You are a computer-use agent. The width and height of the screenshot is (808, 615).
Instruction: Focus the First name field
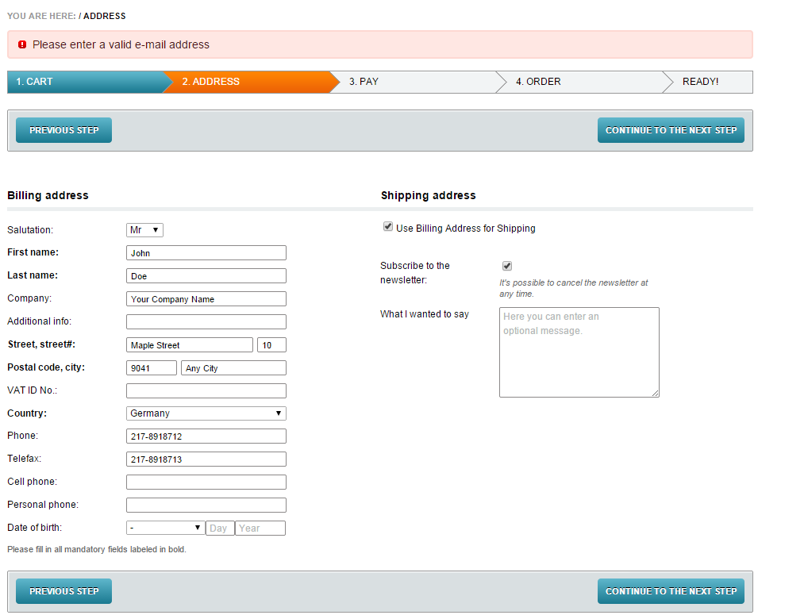(206, 253)
